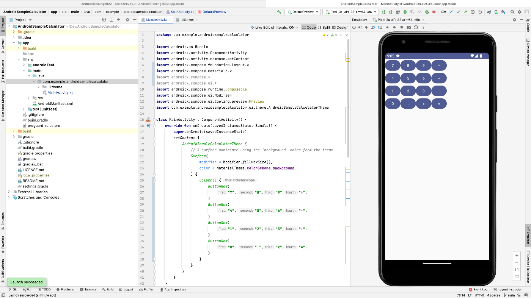Viewport: 531px width, 298px height.
Task: Click the Git push arrow icon
Action: (465, 12)
